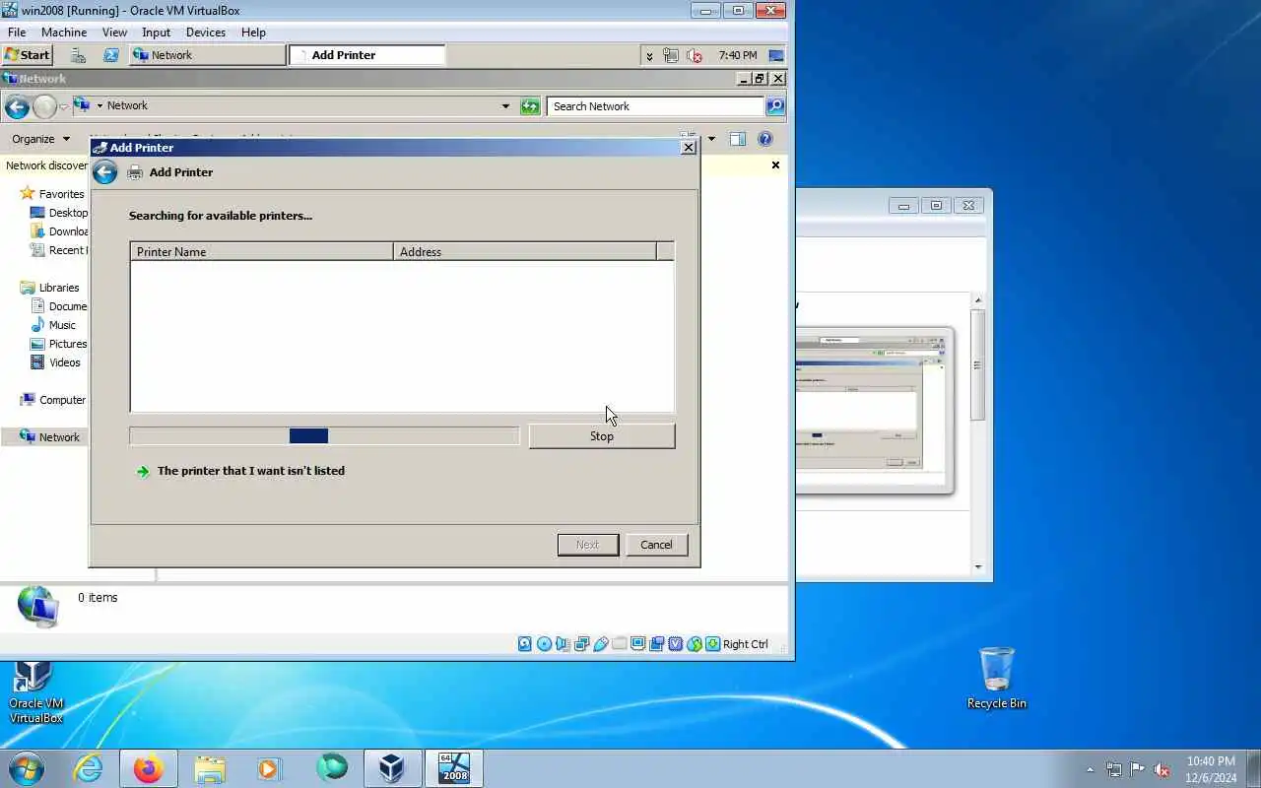The height and width of the screenshot is (788, 1261).
Task: Click the search magnifier icon
Action: [x=775, y=106]
